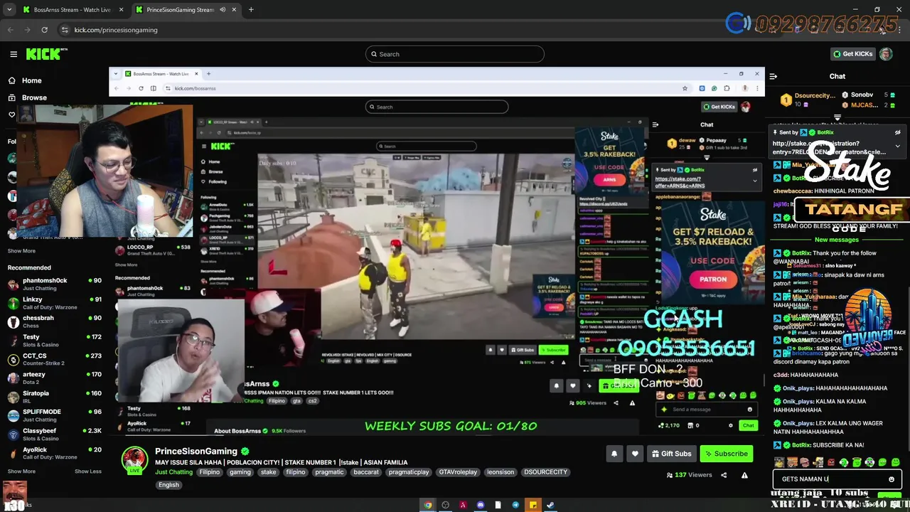Open Browse in the sidebar
This screenshot has height=512, width=910.
pyautogui.click(x=33, y=97)
